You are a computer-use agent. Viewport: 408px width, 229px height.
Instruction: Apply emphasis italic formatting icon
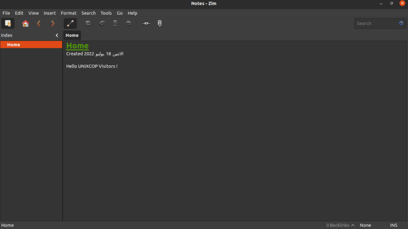[x=102, y=23]
